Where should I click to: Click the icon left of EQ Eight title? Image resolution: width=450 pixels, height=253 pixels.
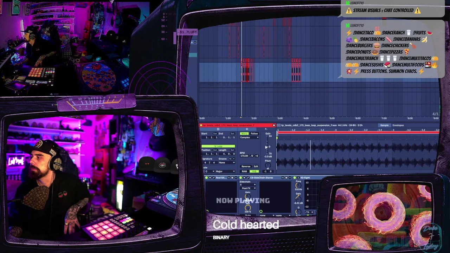coord(298,178)
